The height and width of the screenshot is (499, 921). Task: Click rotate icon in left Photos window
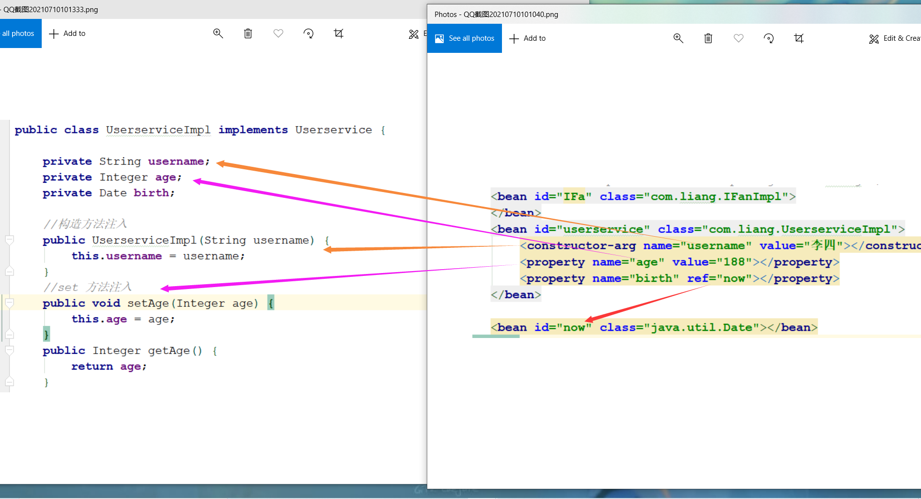308,33
